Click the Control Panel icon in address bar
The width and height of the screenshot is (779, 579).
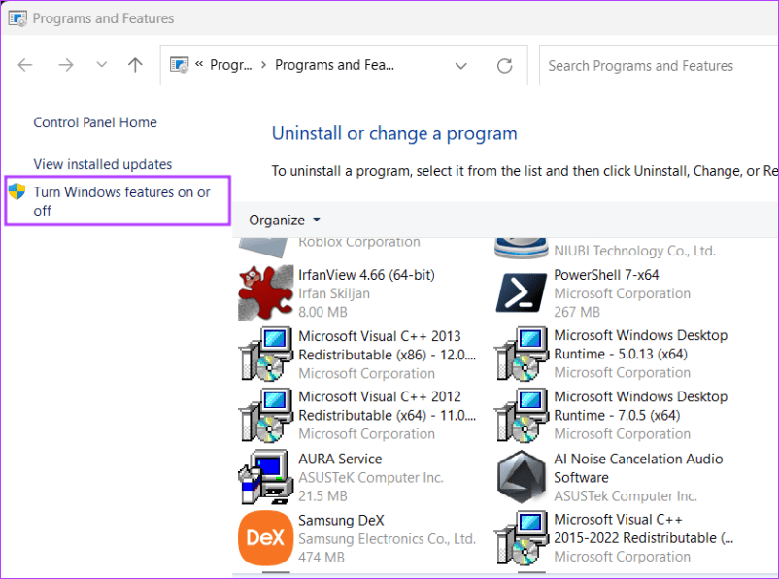(180, 64)
